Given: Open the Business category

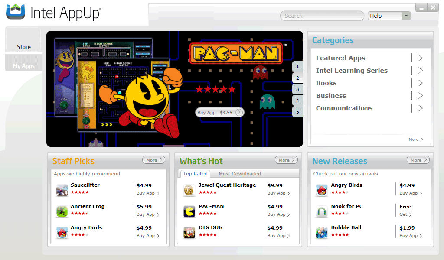Looking at the screenshot, I should 331,96.
